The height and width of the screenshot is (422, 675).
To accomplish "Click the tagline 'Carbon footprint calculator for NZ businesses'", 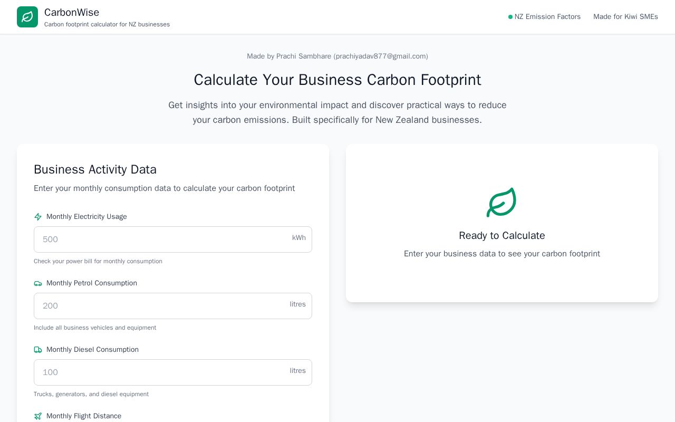I will (x=107, y=24).
